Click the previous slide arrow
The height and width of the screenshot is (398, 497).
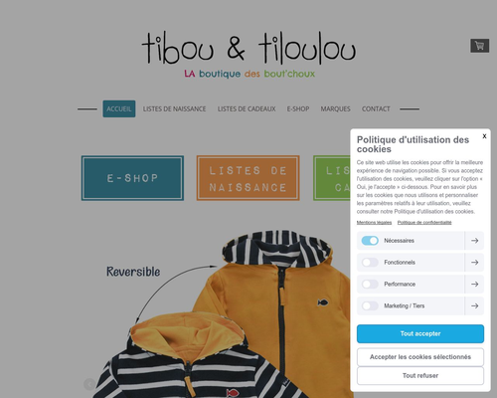click(x=89, y=384)
